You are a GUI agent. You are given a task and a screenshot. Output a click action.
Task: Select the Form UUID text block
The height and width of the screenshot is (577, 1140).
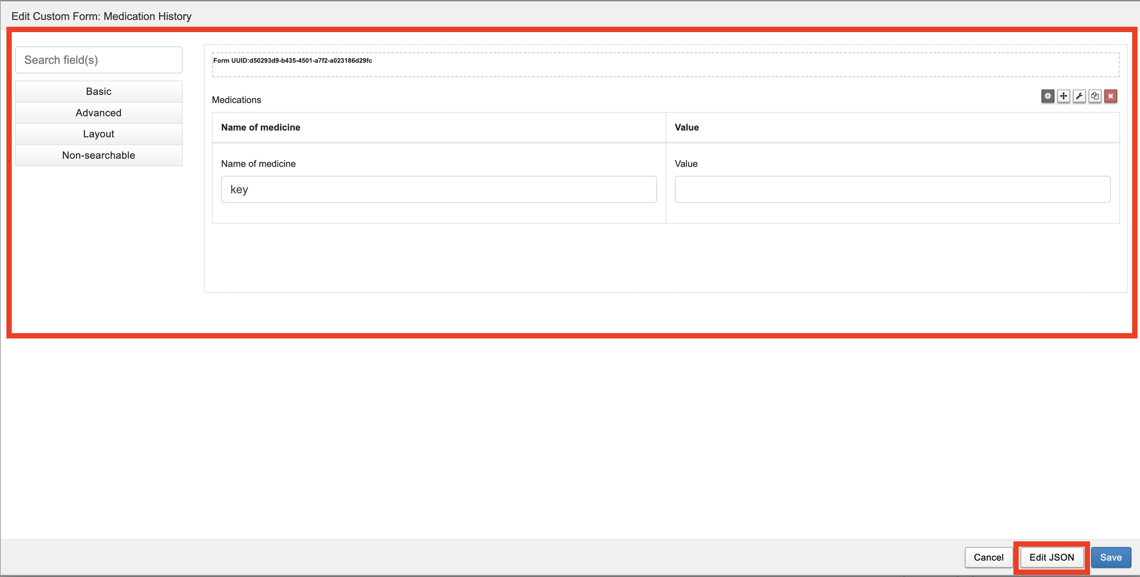(292, 61)
